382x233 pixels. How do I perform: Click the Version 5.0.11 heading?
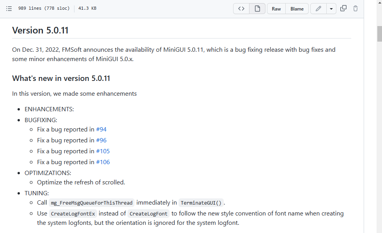click(x=40, y=30)
